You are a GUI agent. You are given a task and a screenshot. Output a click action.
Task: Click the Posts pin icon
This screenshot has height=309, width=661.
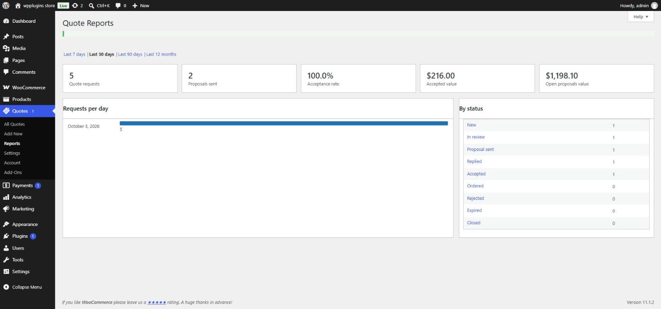[6, 37]
